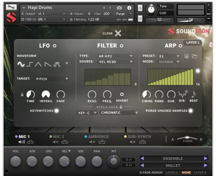Assign X-Fade to LAYER B
216x176 pixels.
[200, 172]
